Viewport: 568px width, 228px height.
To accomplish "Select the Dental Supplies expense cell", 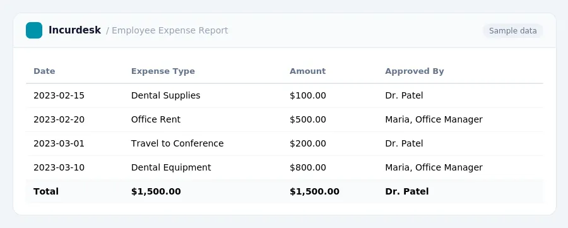I will [165, 96].
